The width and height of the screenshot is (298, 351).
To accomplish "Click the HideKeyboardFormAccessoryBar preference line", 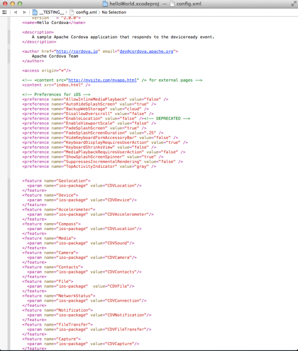I will click(x=100, y=138).
